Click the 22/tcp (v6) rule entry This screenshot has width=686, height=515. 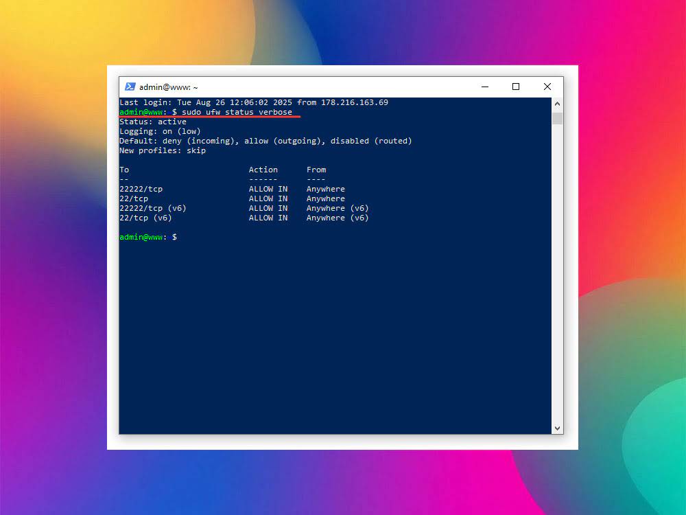[x=145, y=218]
